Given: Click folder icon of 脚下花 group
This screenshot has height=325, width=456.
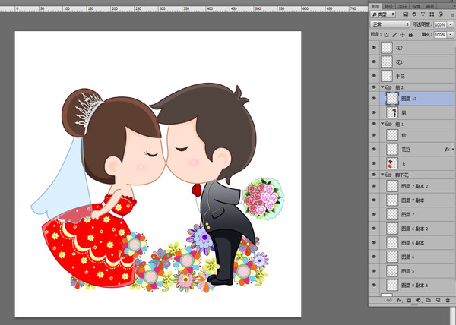Looking at the screenshot, I should 388,175.
